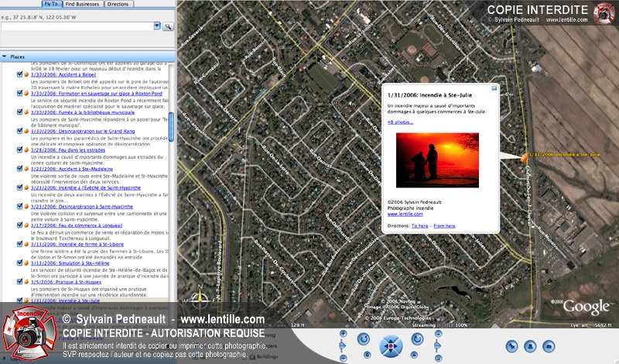The height and width of the screenshot is (364, 619).
Task: Open Feu de commerce à Longueuil link
Action: (x=77, y=225)
